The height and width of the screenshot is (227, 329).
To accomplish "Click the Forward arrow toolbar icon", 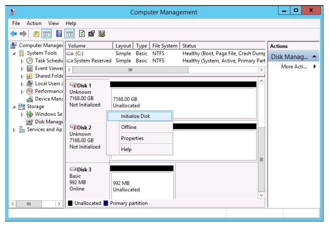I will [23, 34].
